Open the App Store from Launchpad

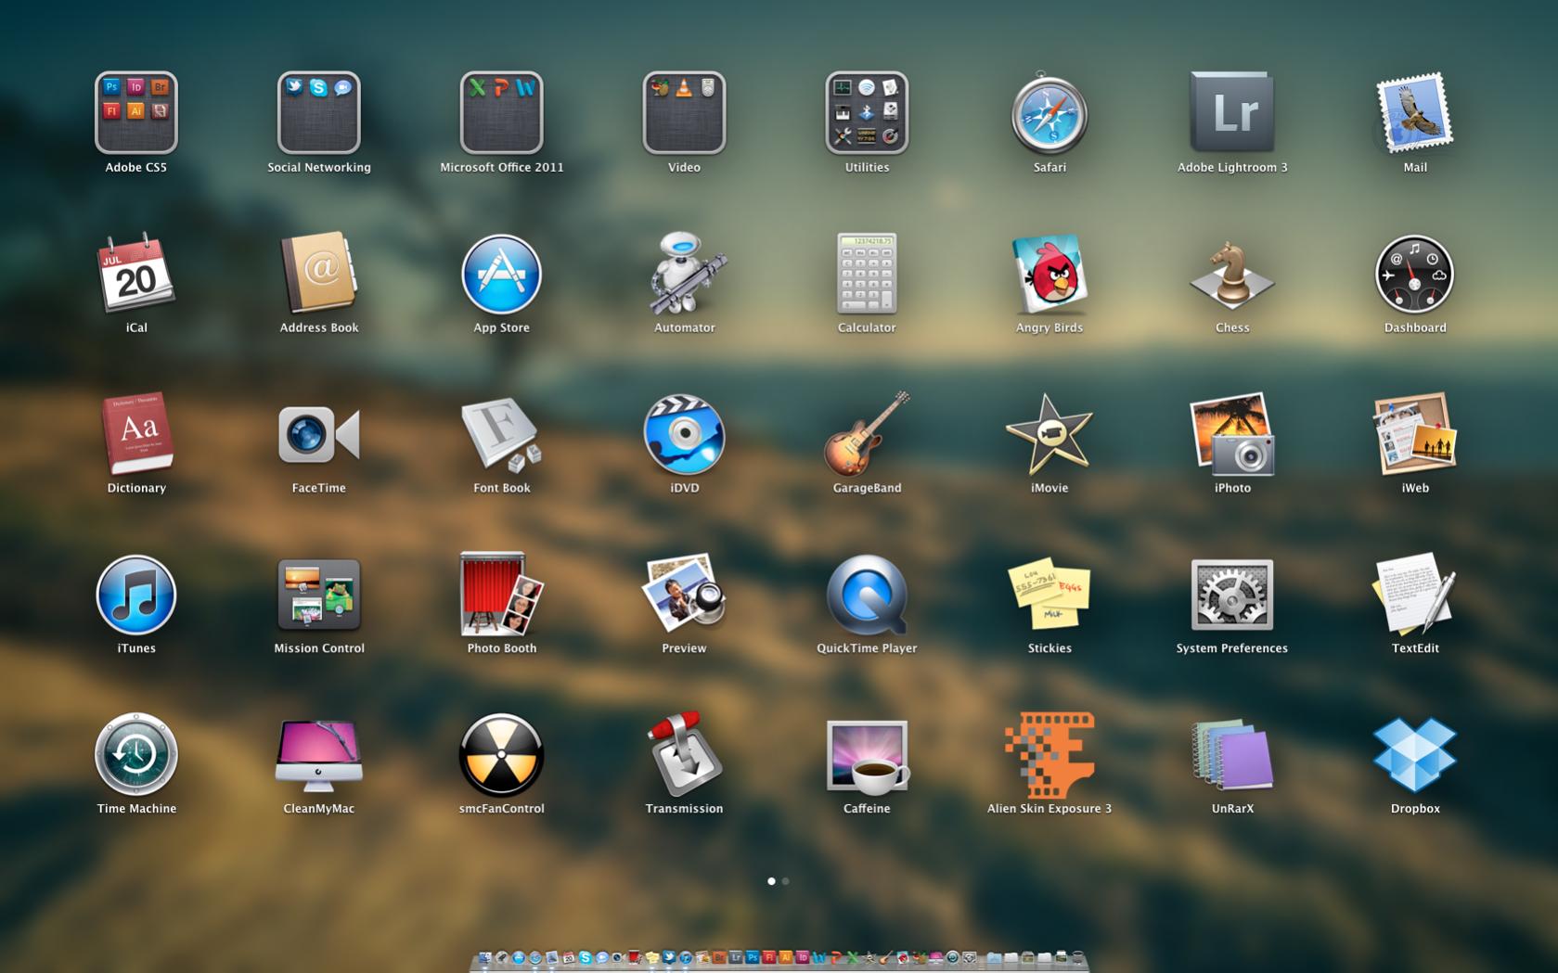point(501,274)
